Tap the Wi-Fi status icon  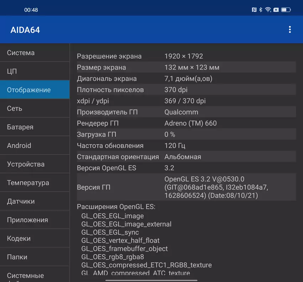268,10
